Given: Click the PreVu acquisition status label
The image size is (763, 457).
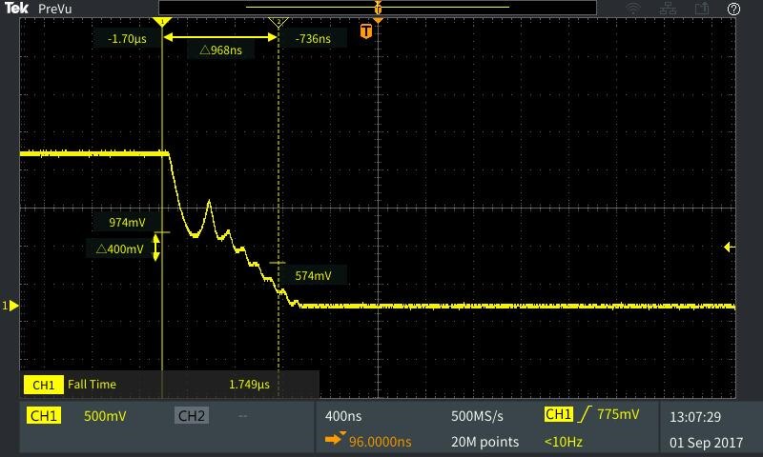Looking at the screenshot, I should pos(54,9).
